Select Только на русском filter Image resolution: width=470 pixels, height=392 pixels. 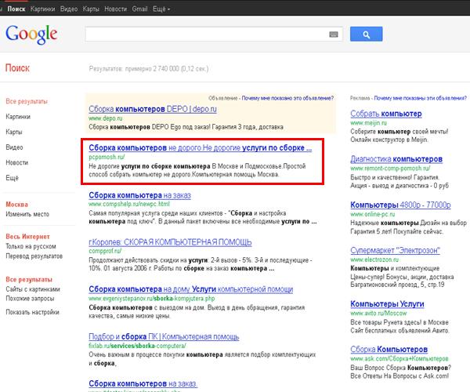(x=31, y=246)
